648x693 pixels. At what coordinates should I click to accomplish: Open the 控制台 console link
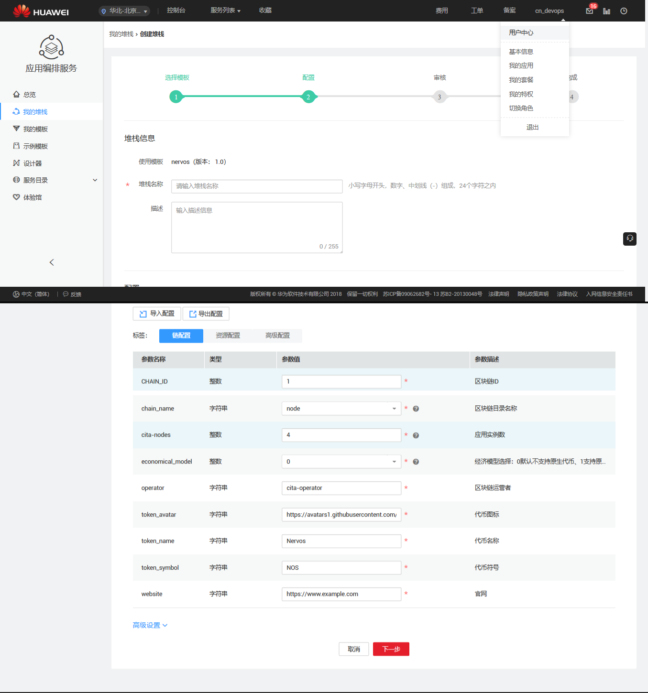coord(176,10)
